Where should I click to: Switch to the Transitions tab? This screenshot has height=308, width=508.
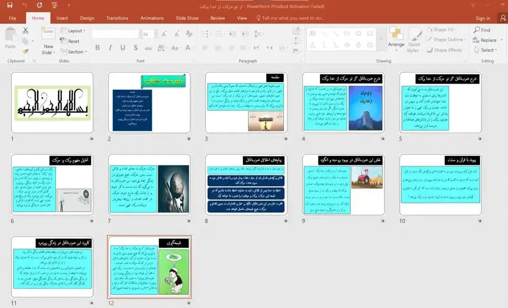(x=117, y=18)
